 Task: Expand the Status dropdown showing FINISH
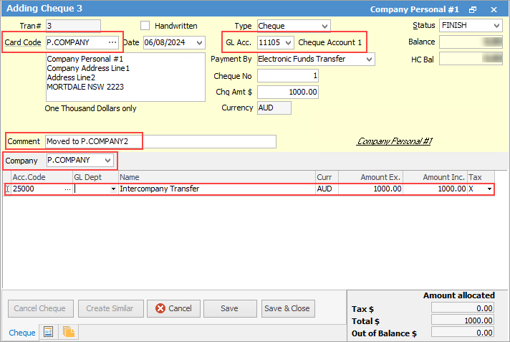(x=496, y=26)
